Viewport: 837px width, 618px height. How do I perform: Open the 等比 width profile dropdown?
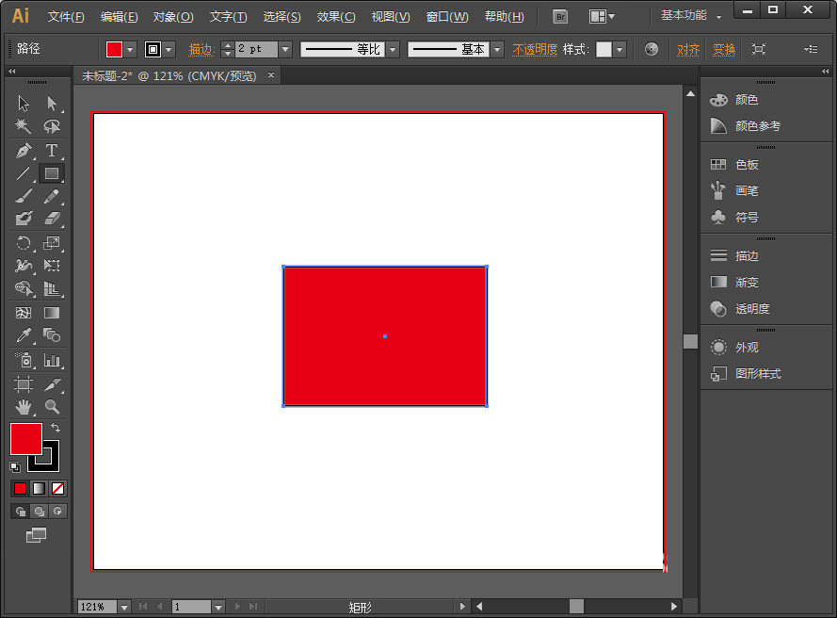393,50
